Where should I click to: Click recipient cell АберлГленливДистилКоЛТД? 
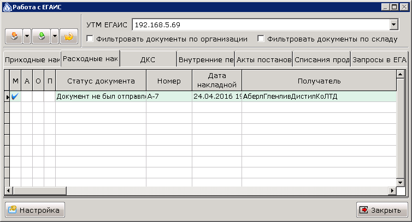pos(319,97)
